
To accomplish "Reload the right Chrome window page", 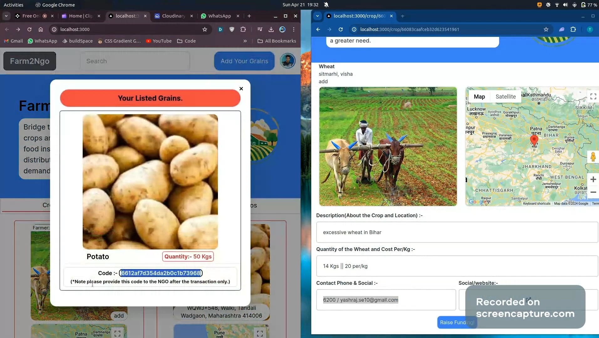I will [x=341, y=29].
